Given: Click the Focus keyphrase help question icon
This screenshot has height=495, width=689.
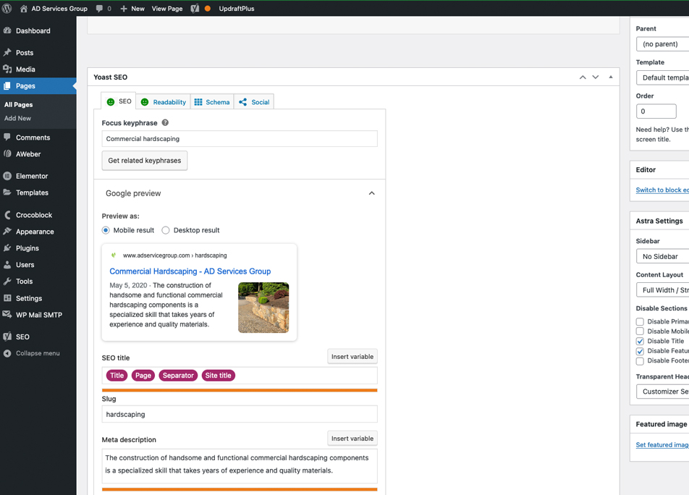Looking at the screenshot, I should tap(165, 122).
